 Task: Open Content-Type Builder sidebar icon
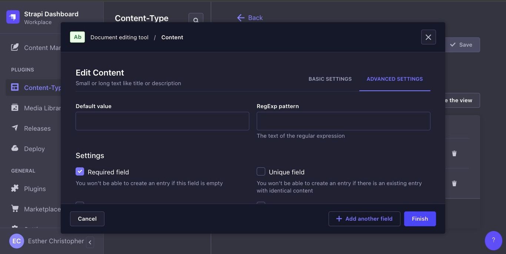point(15,87)
